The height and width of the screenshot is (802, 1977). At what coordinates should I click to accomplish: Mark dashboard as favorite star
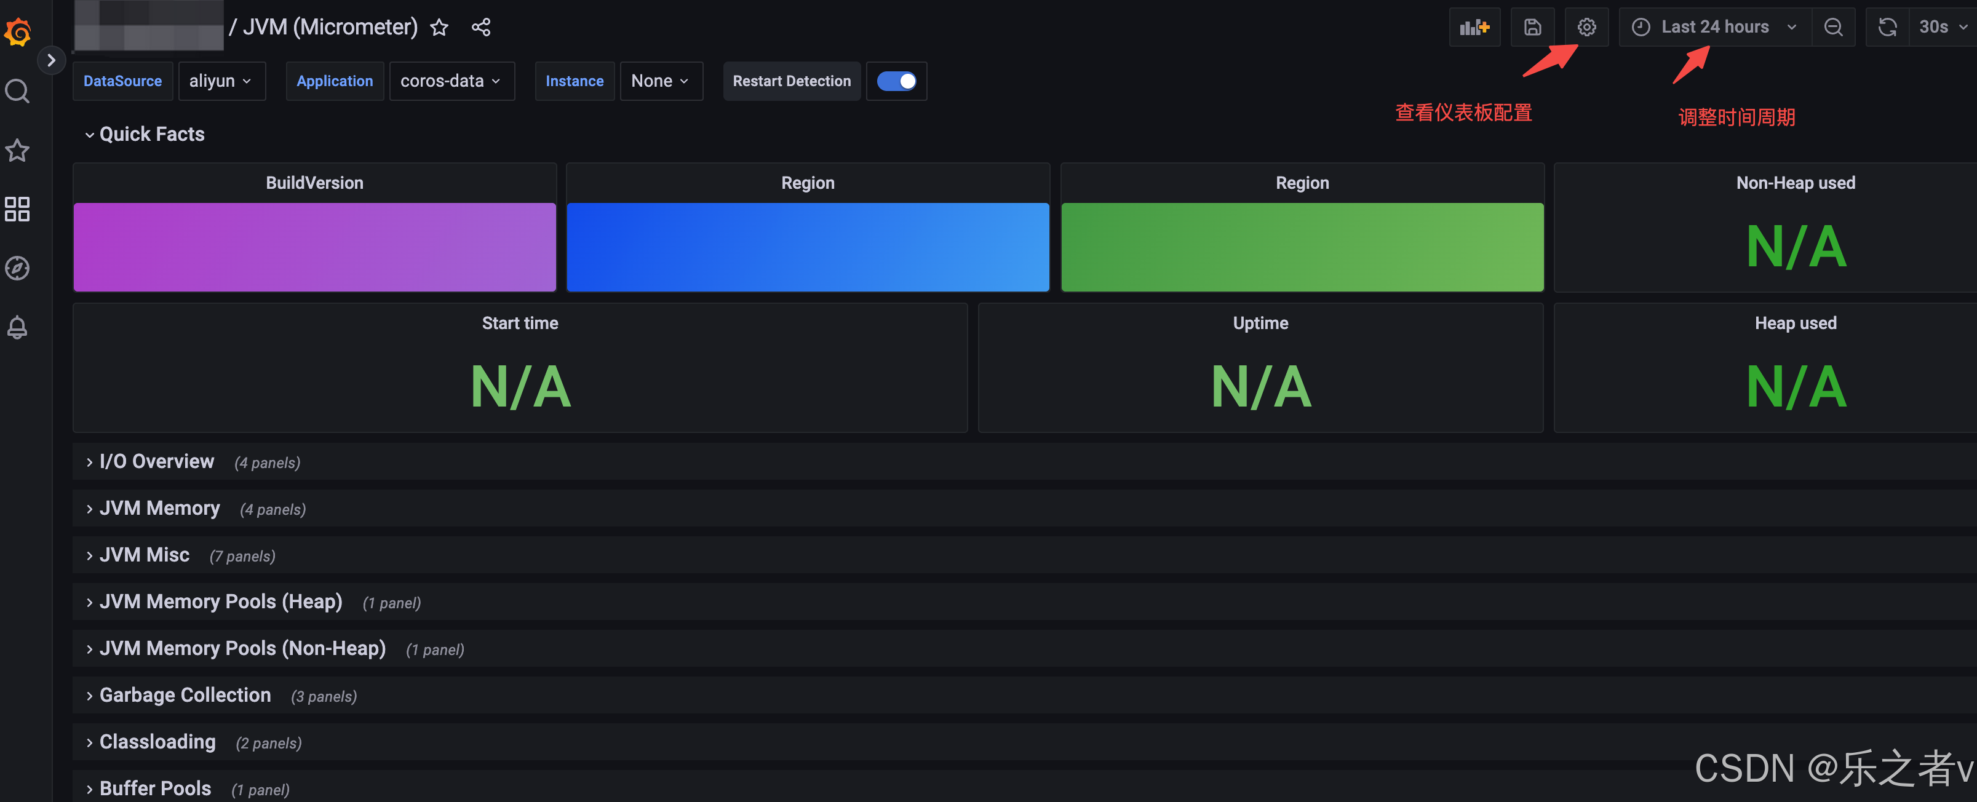pos(439,28)
